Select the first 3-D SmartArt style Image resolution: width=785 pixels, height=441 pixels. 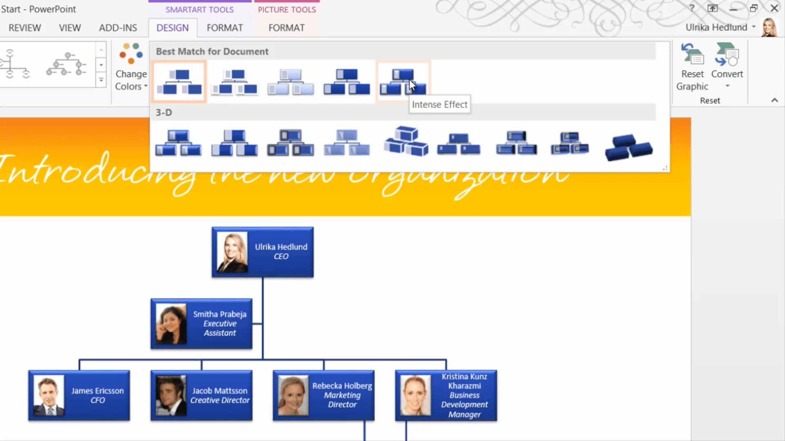pyautogui.click(x=178, y=143)
